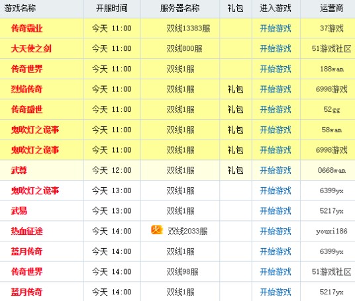The width and height of the screenshot is (355, 301).
Task: Select 51游戏社区 in the 大天使之剑 row
Action: click(332, 48)
